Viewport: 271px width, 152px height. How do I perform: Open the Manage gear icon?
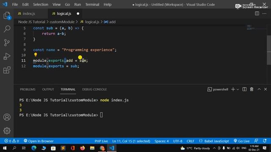click(x=7, y=131)
